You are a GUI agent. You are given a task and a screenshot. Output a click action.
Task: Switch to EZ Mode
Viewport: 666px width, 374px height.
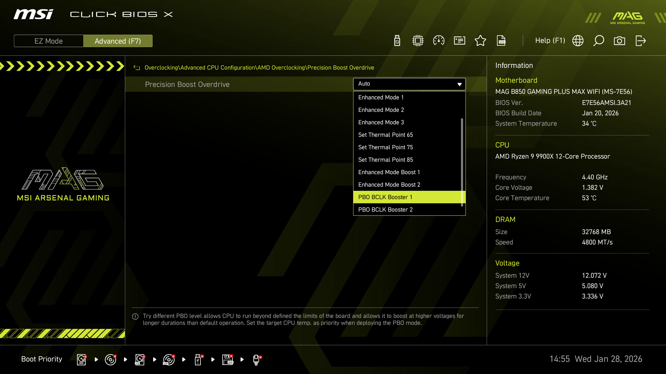[49, 41]
